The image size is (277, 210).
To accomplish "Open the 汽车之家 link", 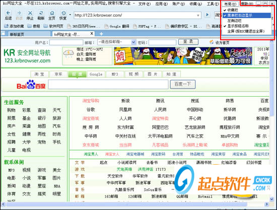I will coord(195,136).
